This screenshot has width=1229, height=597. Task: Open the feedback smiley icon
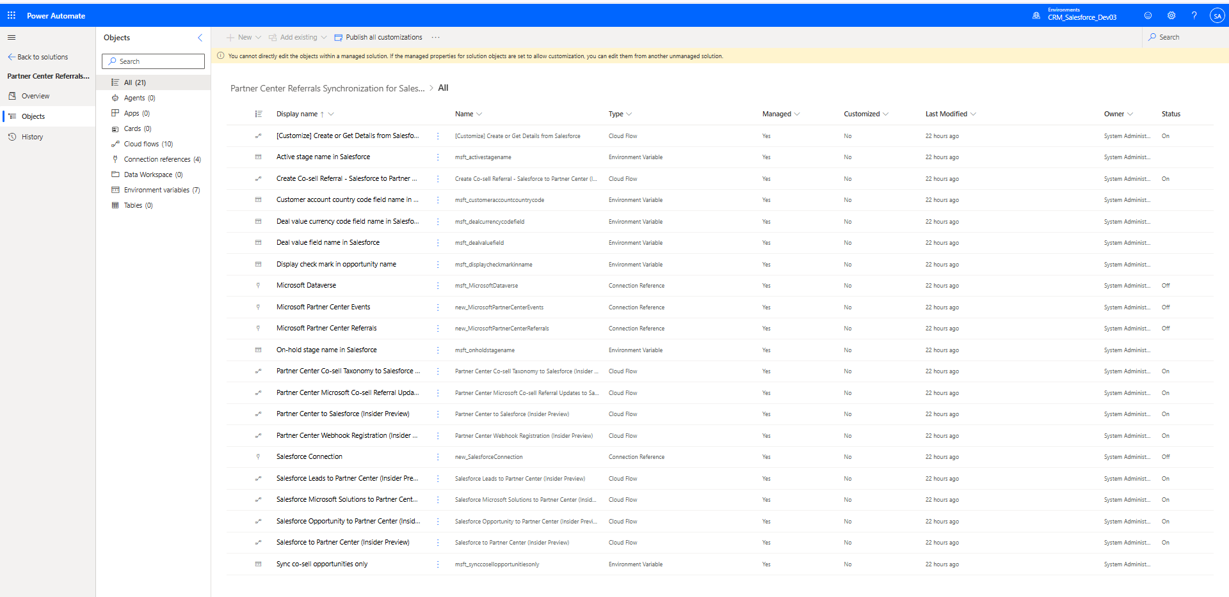coord(1148,15)
